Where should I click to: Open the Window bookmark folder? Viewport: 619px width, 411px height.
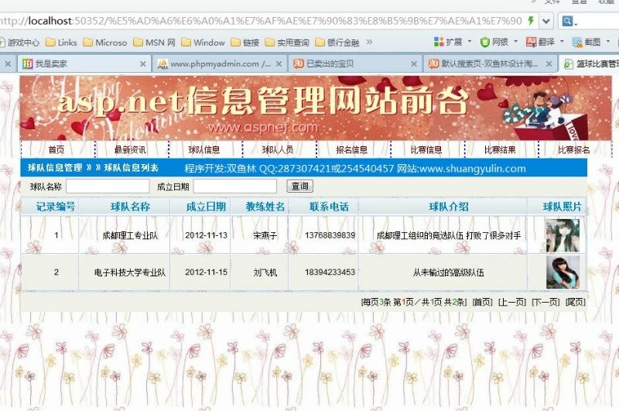[x=203, y=43]
